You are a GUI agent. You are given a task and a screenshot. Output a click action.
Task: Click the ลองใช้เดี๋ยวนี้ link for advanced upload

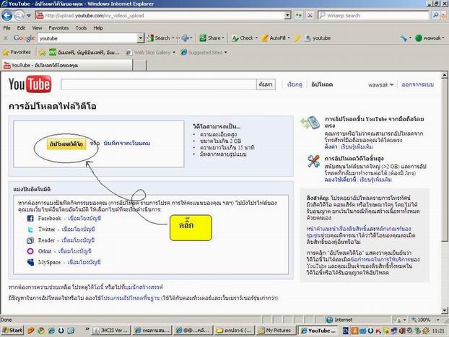(x=341, y=180)
